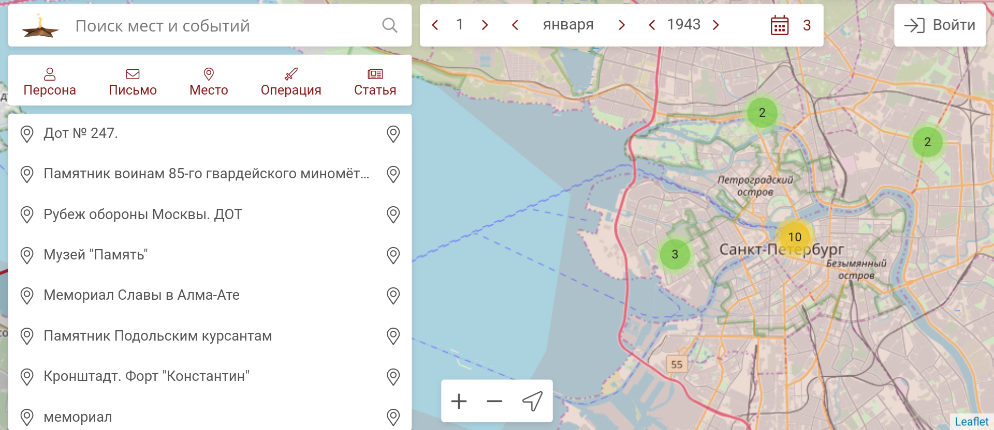Open the green cluster marker 3
994x430 pixels.
[675, 254]
